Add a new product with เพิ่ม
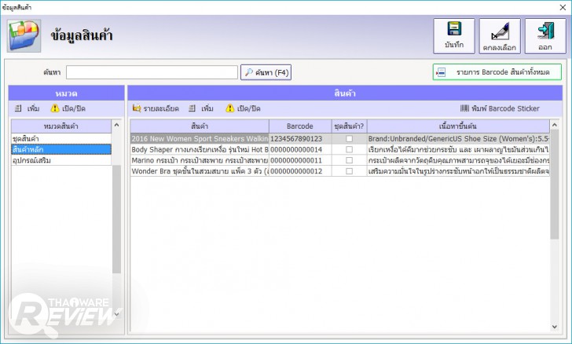The height and width of the screenshot is (344, 572). tap(201, 108)
